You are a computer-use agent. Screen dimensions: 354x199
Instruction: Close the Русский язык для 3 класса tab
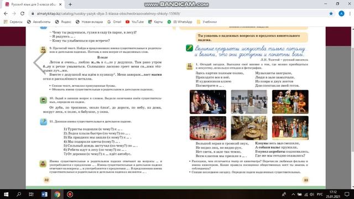point(60,4)
